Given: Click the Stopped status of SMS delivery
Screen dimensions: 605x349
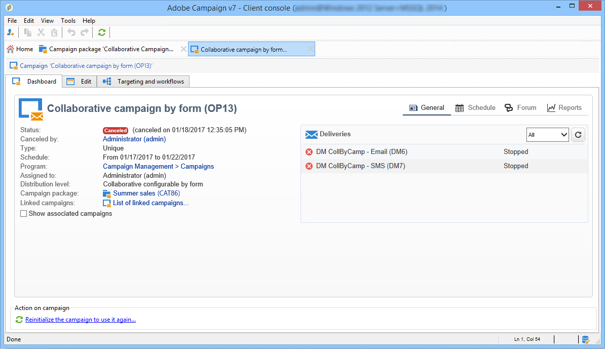Looking at the screenshot, I should pyautogui.click(x=516, y=166).
